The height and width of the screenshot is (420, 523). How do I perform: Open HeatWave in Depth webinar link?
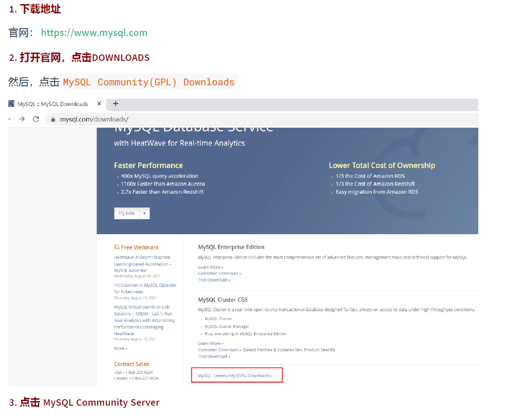(x=142, y=264)
